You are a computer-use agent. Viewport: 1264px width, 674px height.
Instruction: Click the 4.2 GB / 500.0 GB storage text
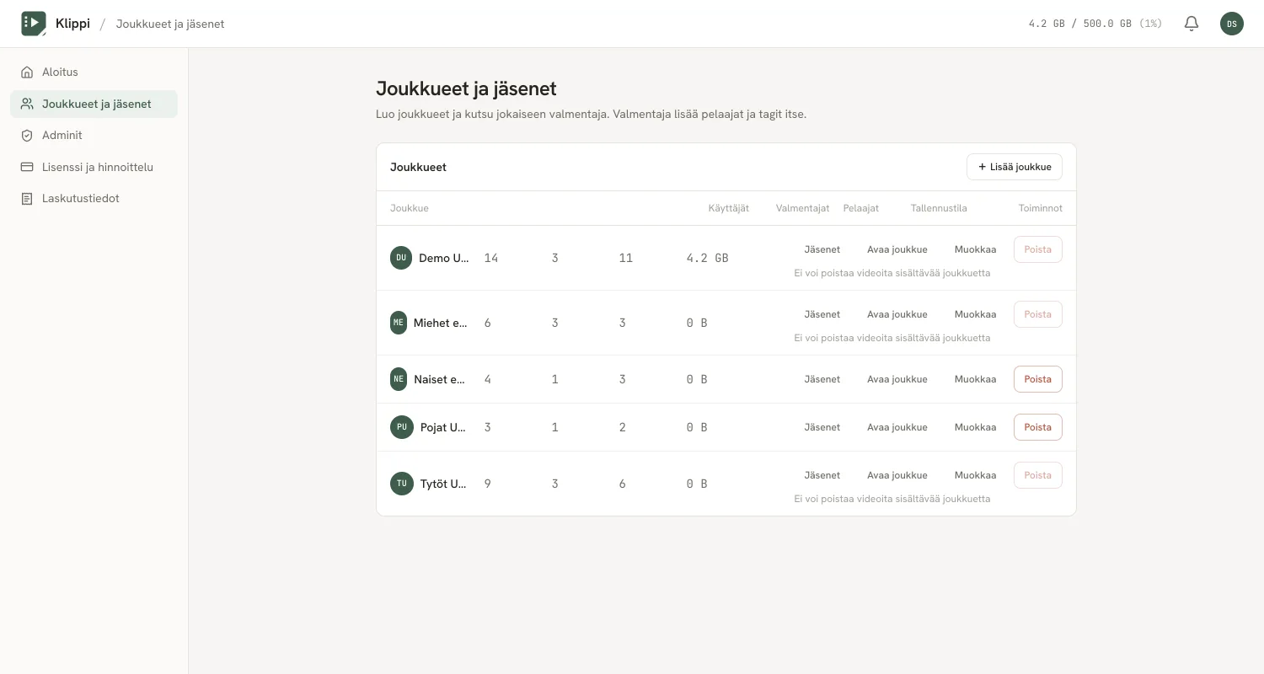tap(1095, 24)
